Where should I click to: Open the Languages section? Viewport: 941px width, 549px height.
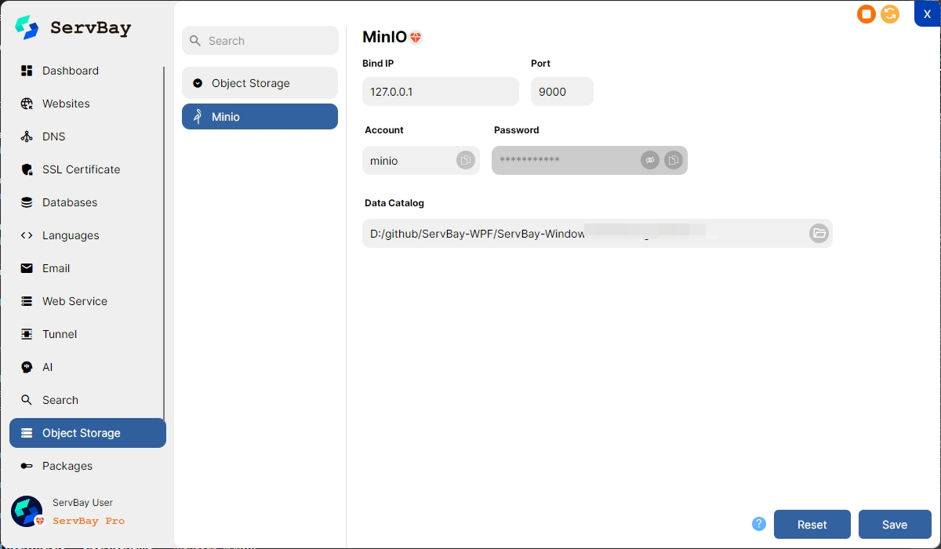tap(71, 235)
